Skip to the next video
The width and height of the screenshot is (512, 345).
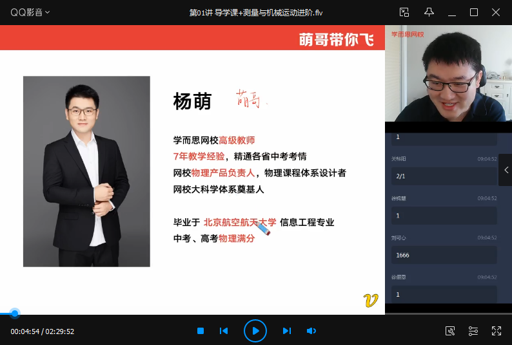(x=287, y=331)
